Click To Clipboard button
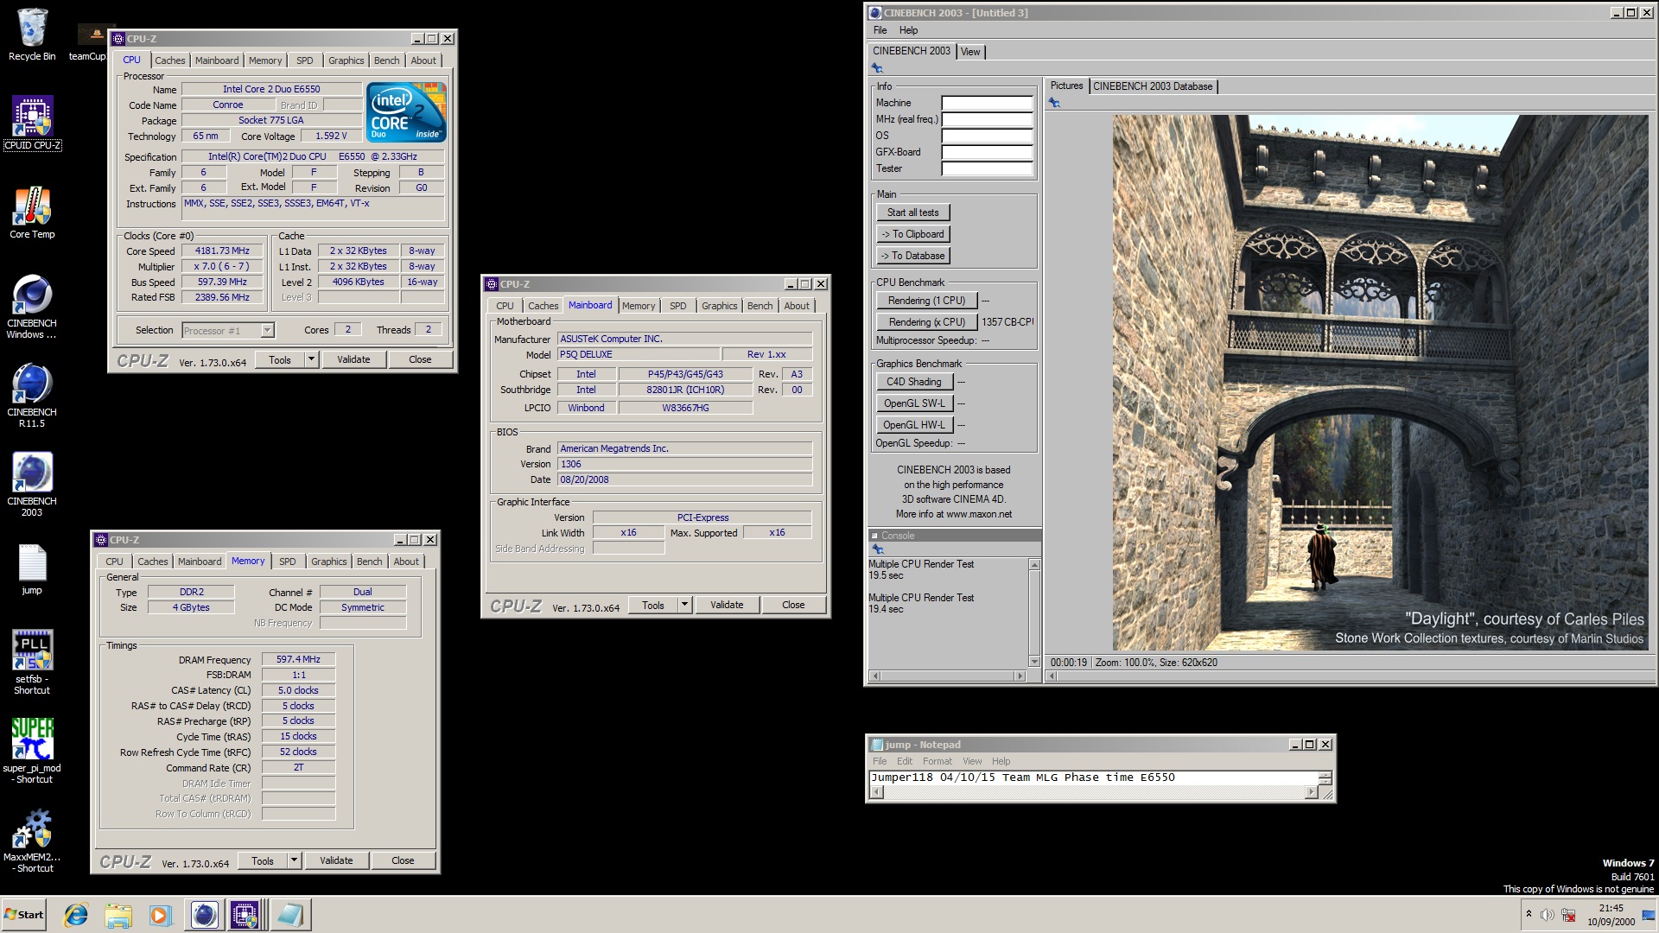 click(x=912, y=234)
